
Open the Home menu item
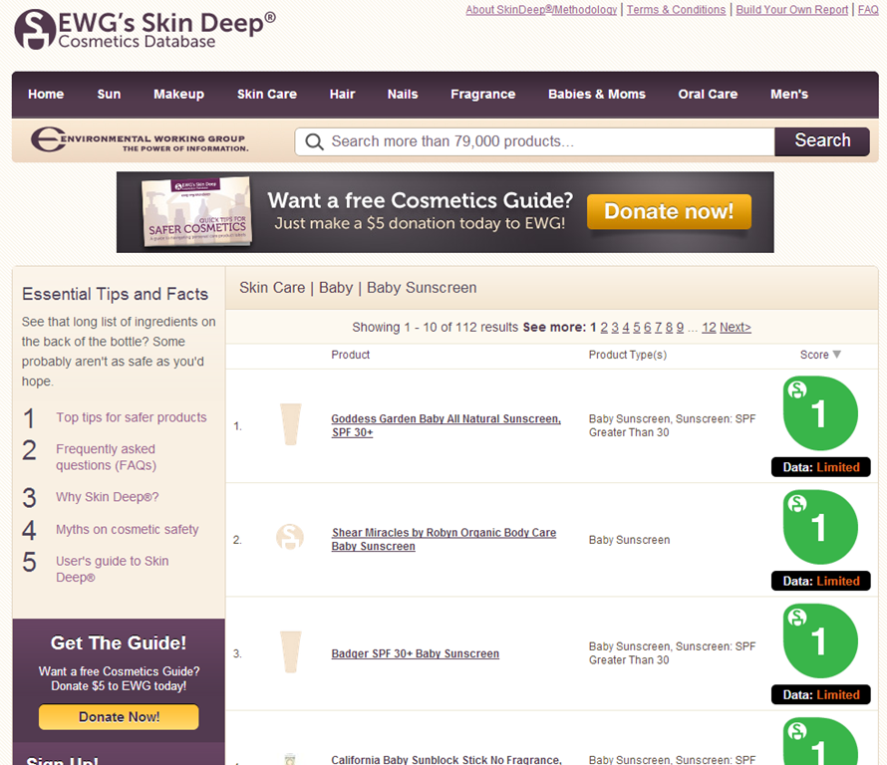click(x=46, y=95)
